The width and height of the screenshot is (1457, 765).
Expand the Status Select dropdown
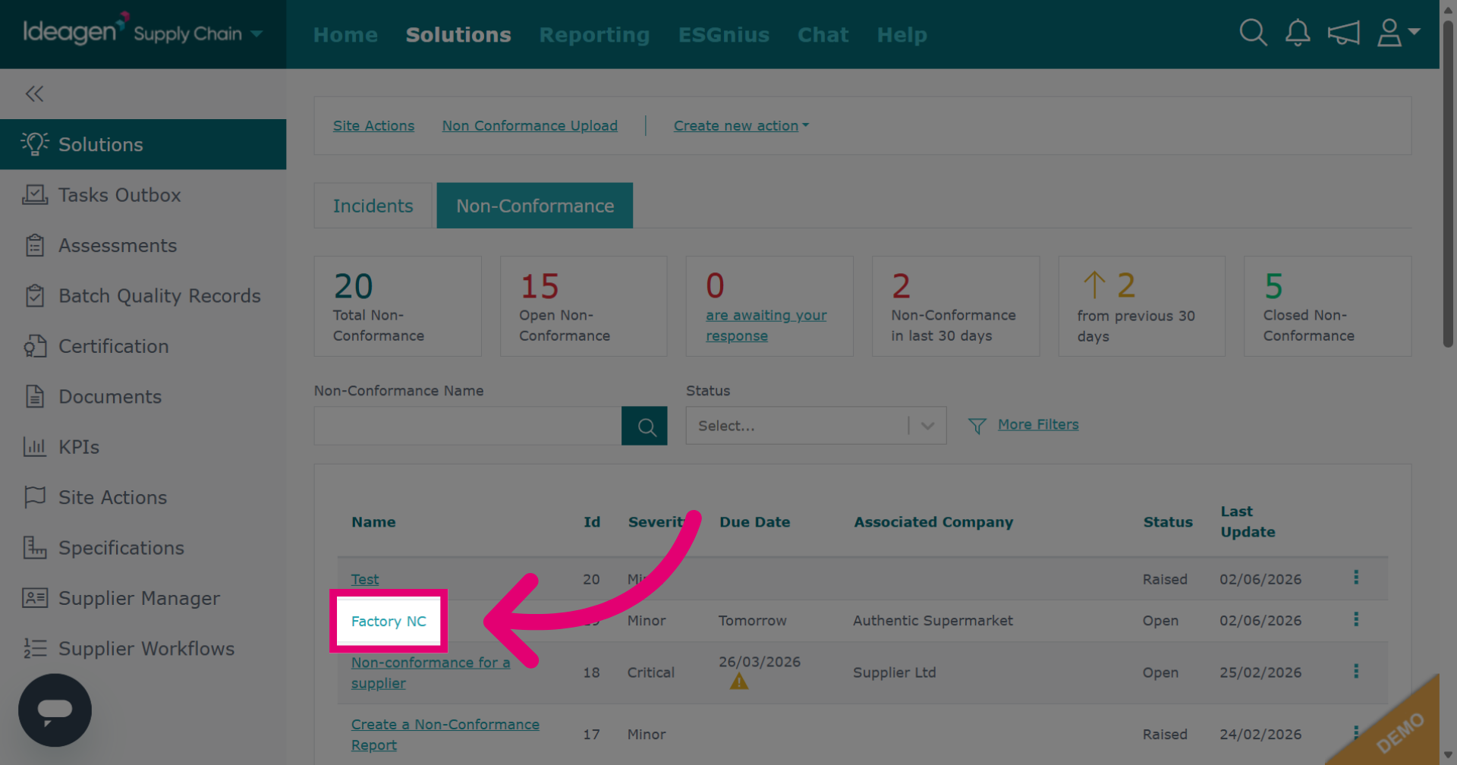pyautogui.click(x=816, y=426)
